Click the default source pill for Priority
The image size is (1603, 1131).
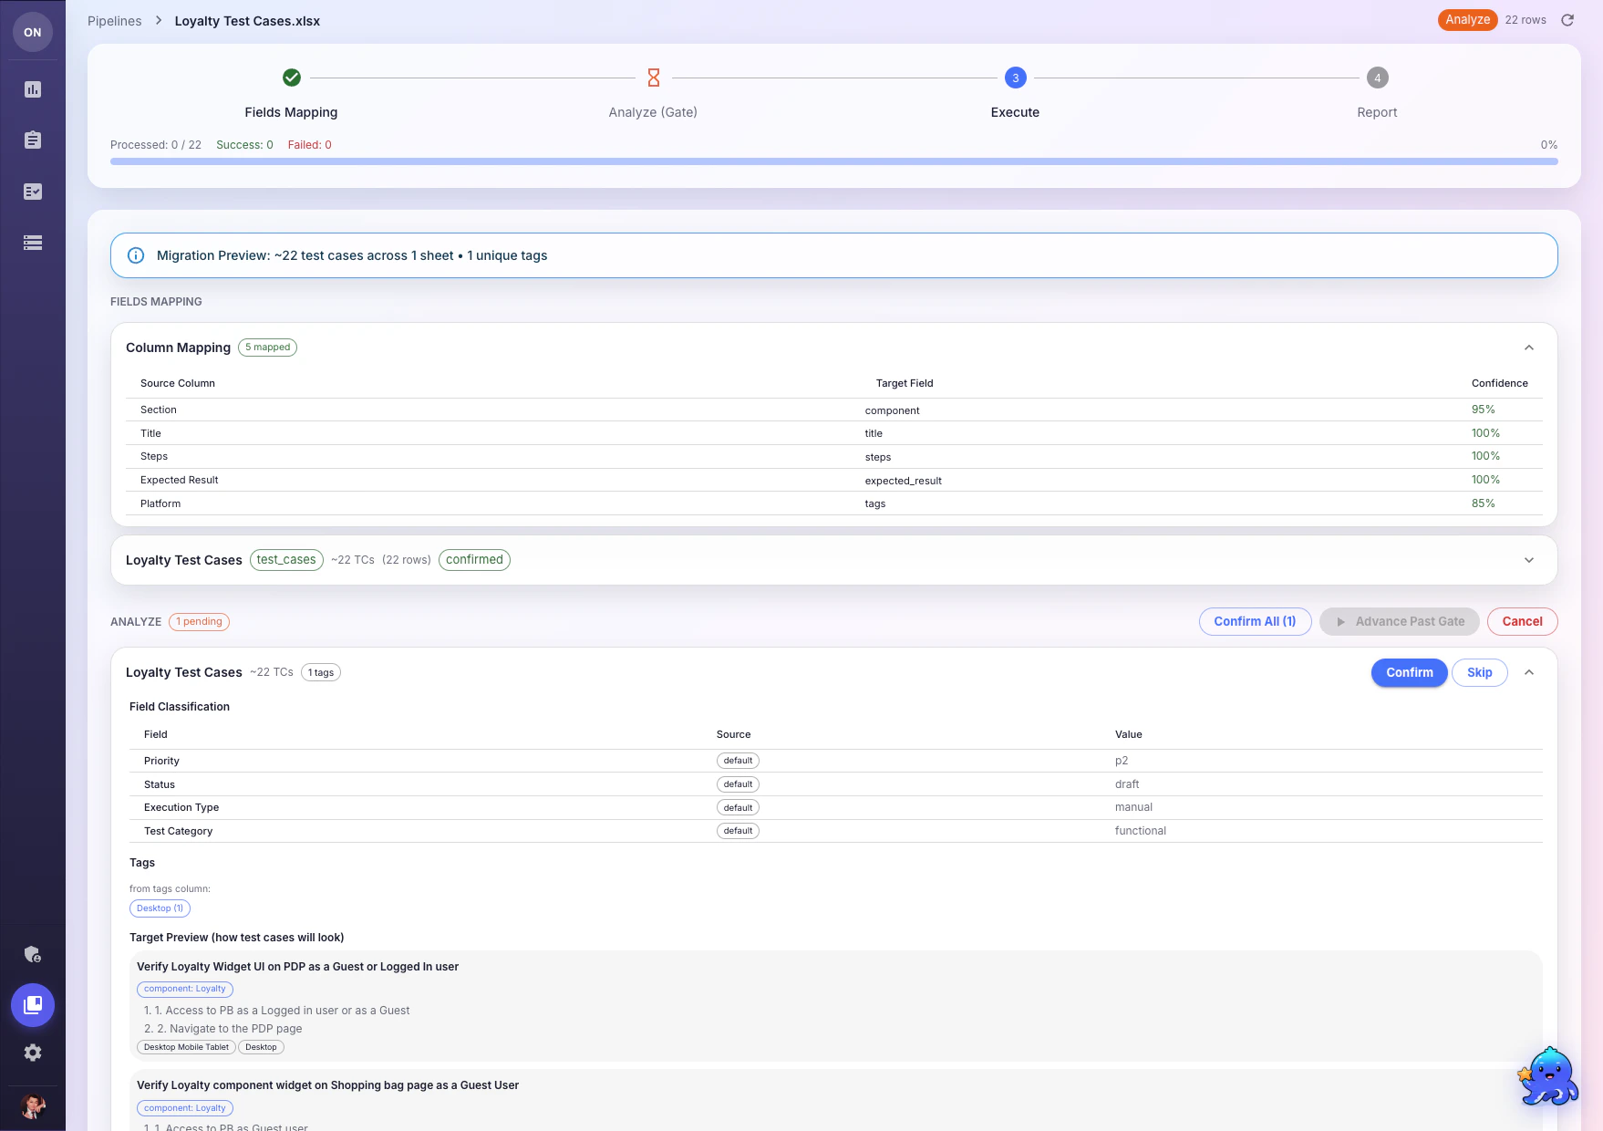pos(738,760)
